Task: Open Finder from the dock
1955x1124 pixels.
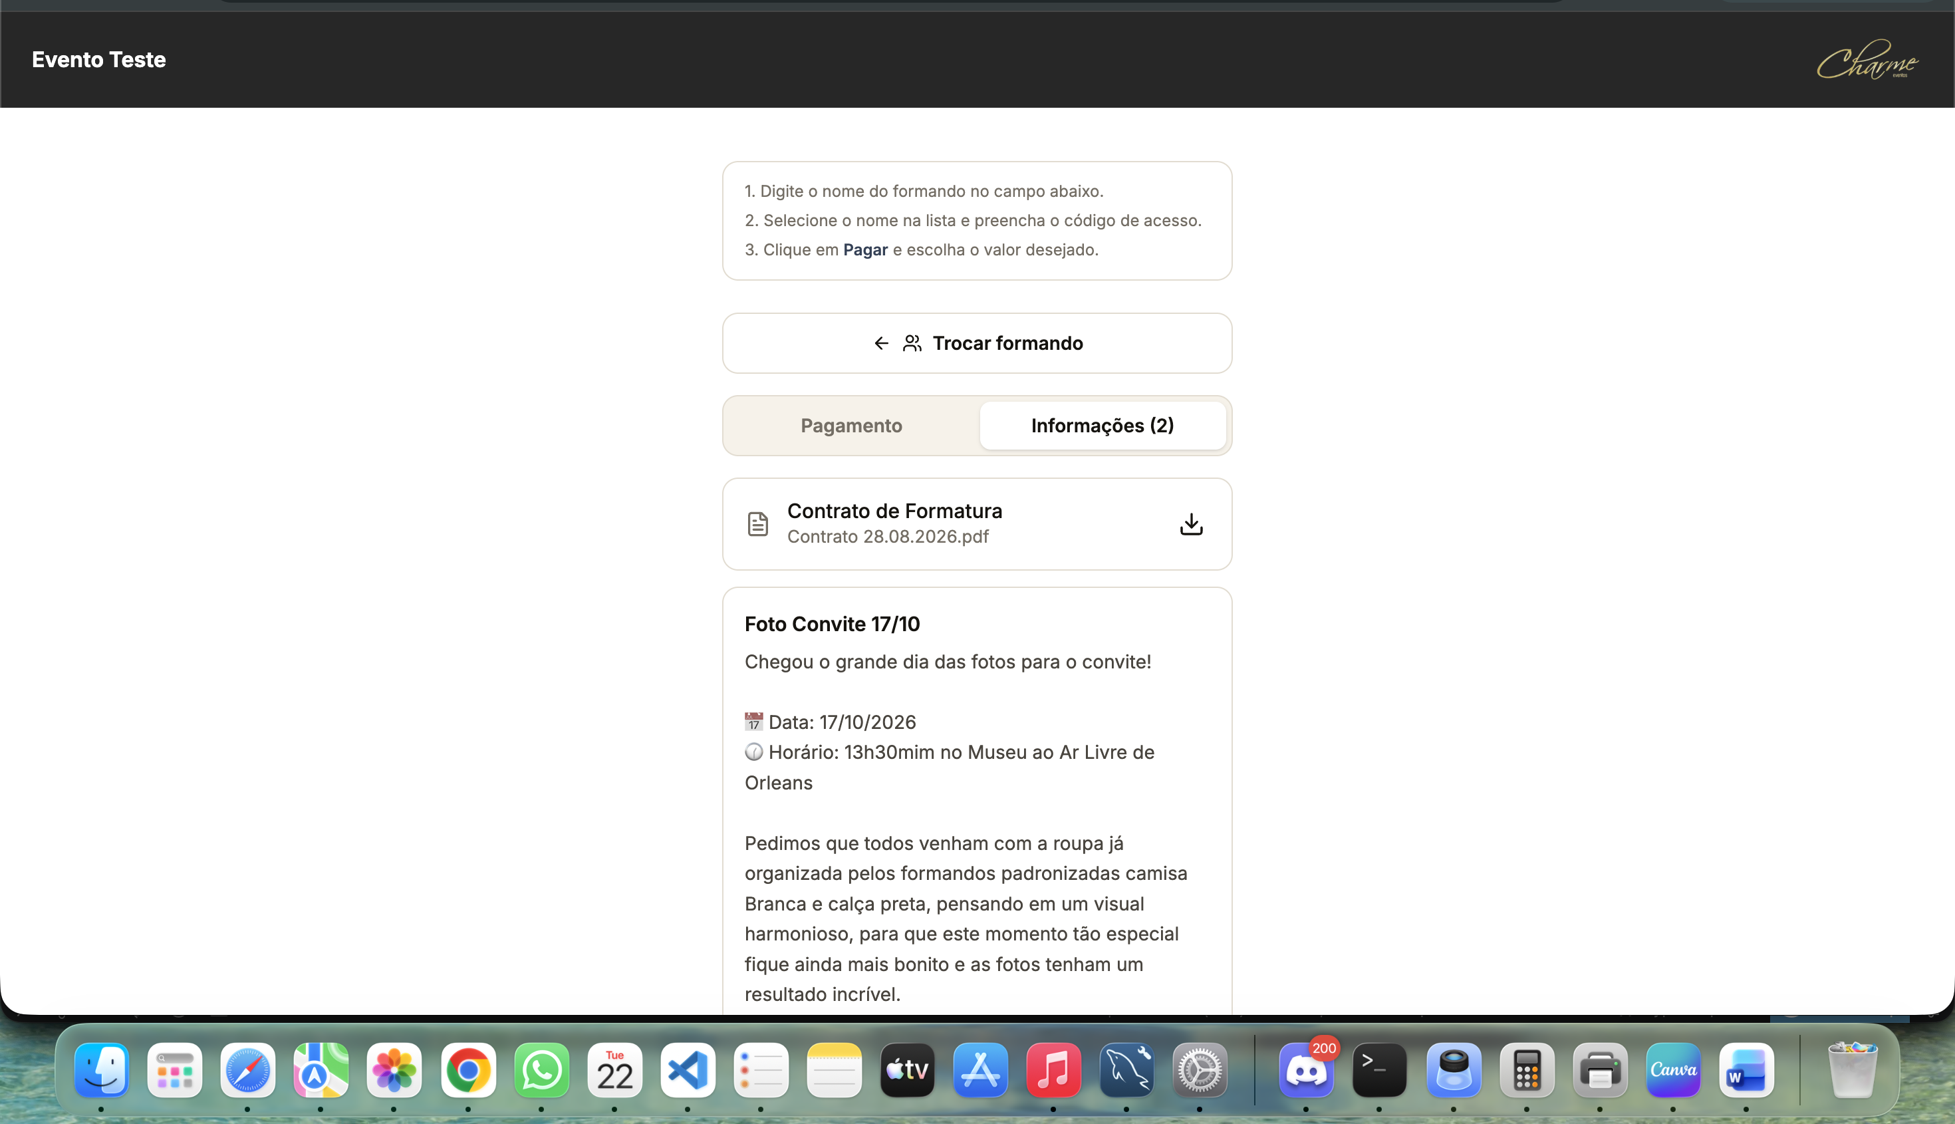Action: point(101,1070)
